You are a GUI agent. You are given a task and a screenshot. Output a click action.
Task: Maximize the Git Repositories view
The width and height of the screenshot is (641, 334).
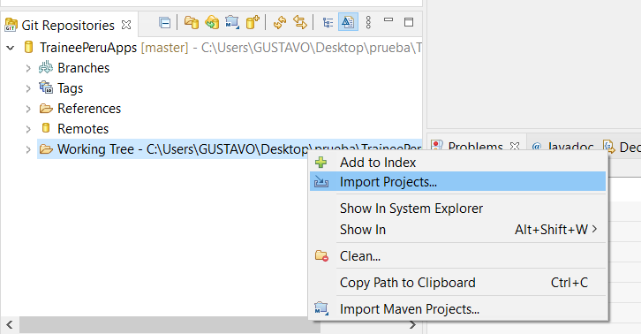click(409, 22)
